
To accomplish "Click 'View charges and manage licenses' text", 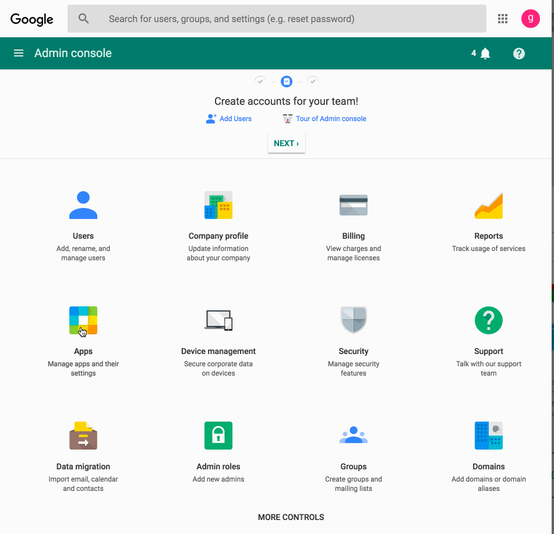I will [354, 253].
